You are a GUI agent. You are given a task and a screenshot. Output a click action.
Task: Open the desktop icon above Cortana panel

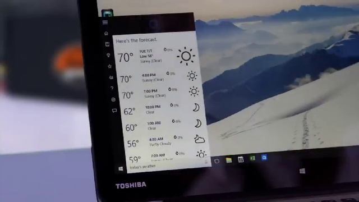pos(107,13)
